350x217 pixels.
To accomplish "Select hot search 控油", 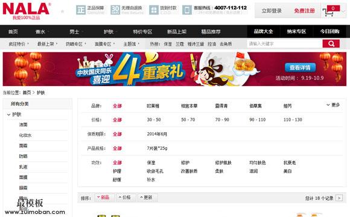I will coord(212,44).
